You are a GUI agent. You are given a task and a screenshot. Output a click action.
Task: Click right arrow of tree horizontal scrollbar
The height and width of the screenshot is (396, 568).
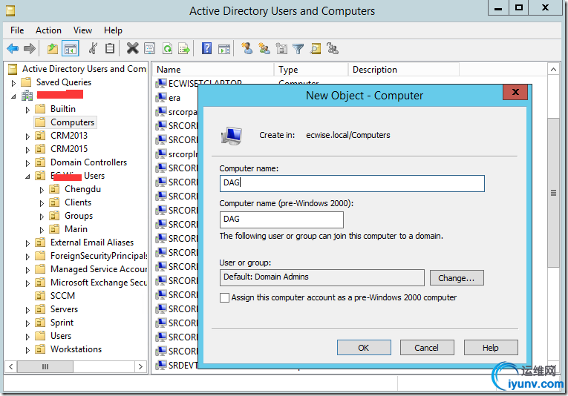(140, 366)
